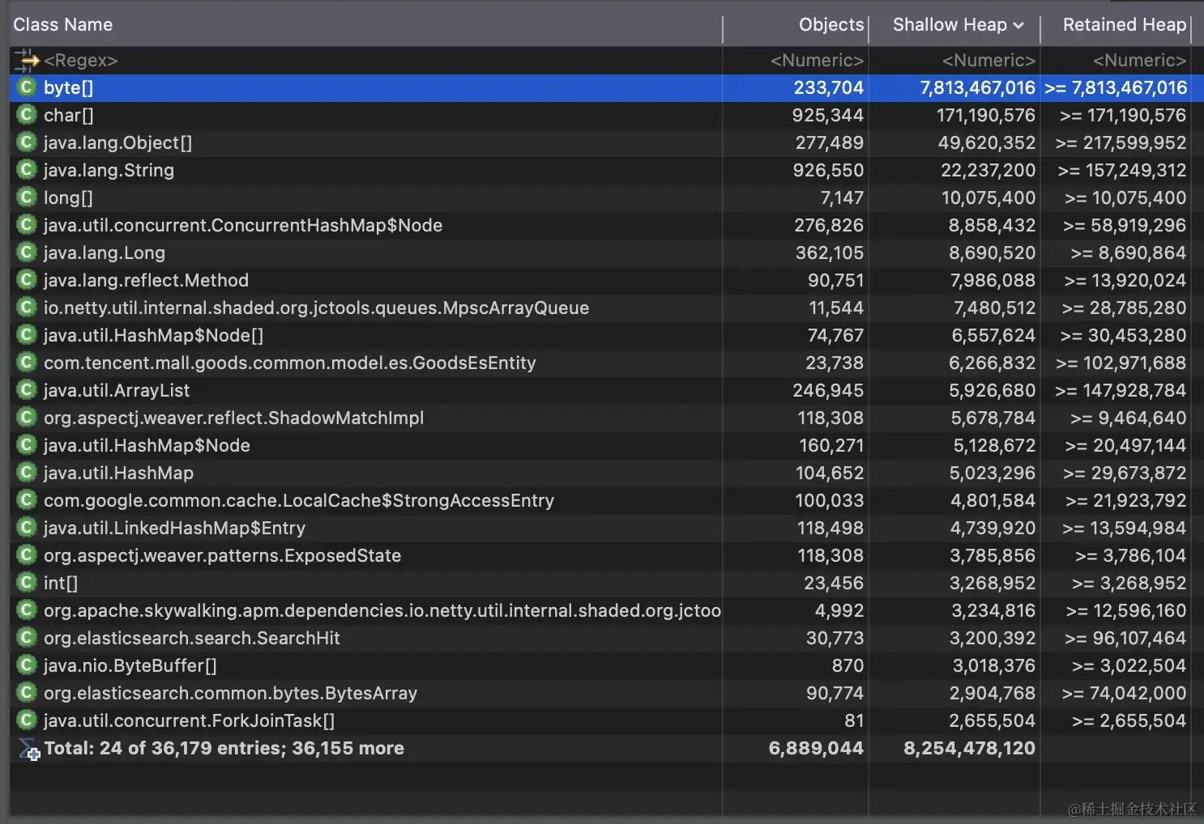The image size is (1204, 824).
Task: Select the java.util.ArrayList class icon
Action: click(27, 390)
